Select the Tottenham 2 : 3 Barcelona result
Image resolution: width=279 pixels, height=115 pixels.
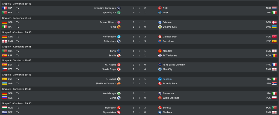click(139, 41)
